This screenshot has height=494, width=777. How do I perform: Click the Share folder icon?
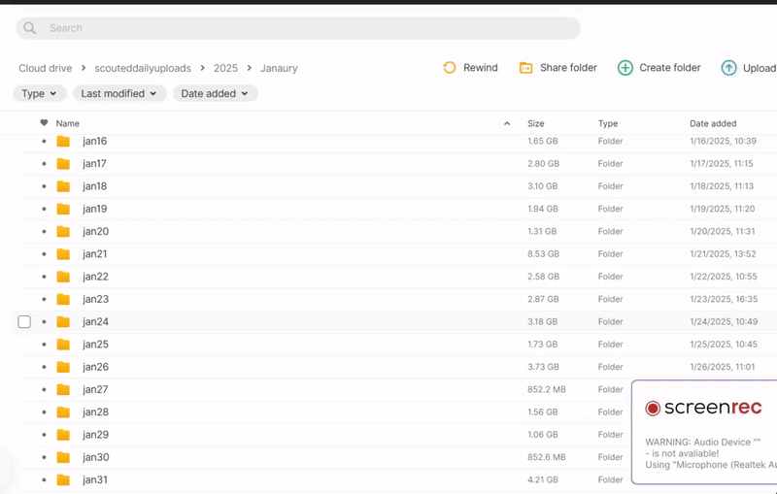[525, 68]
